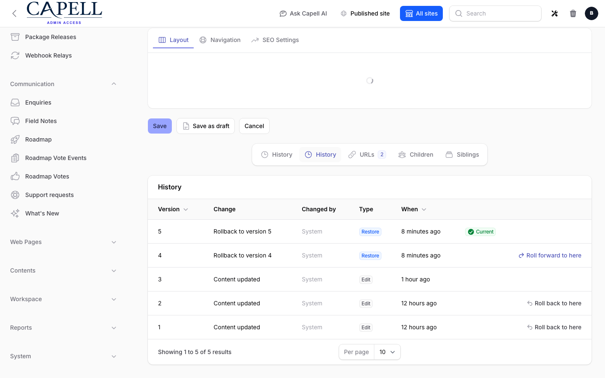605x378 pixels.
Task: Open the tools wrench icon in header
Action: point(555,13)
